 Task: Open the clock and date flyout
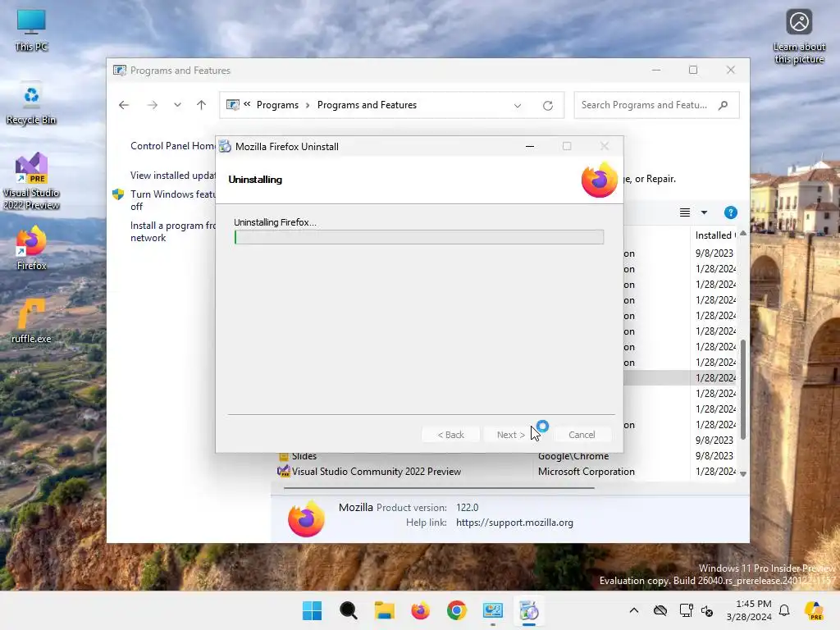tap(749, 610)
